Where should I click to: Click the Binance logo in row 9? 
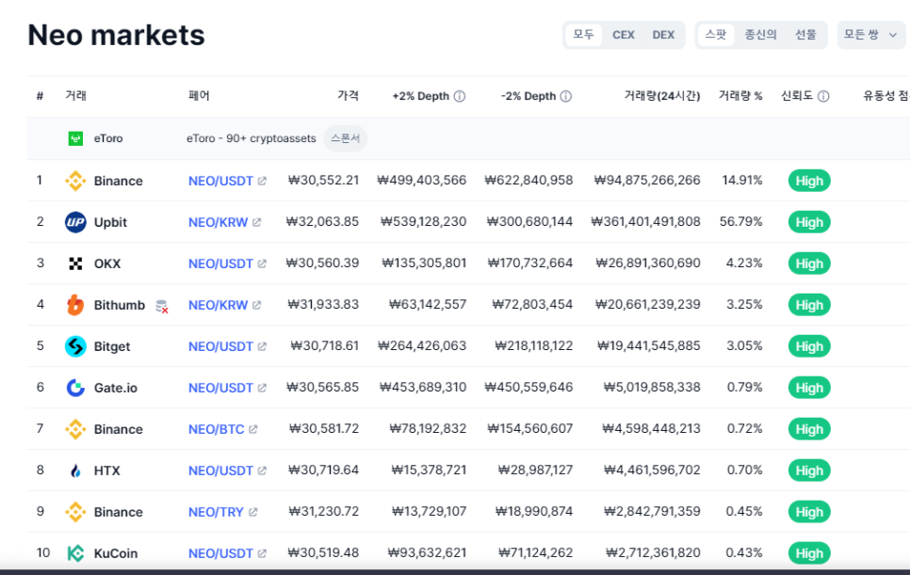pos(75,512)
